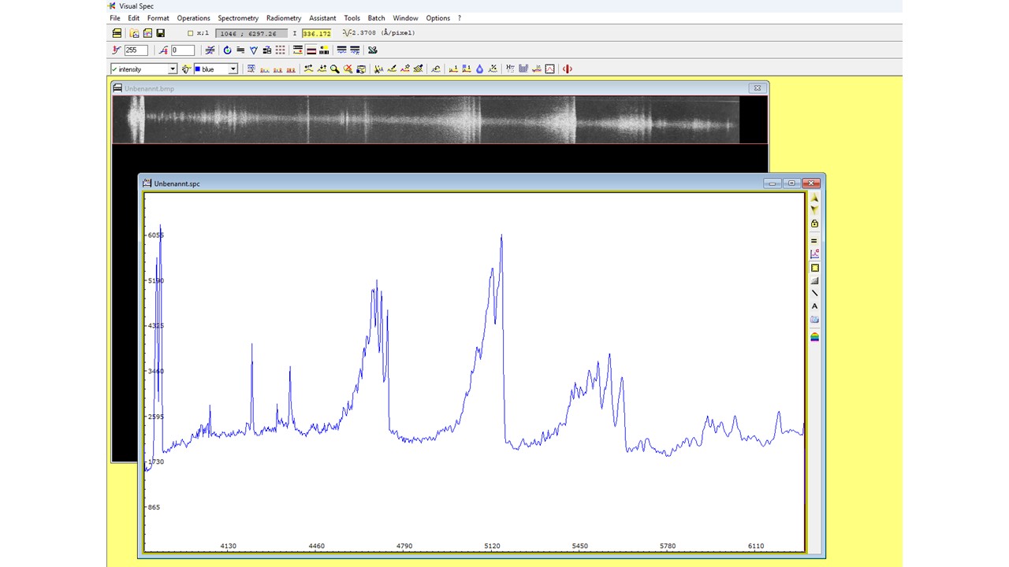Click the rainbow spectrum colorize icon
The image size is (1009, 567).
pyautogui.click(x=814, y=337)
